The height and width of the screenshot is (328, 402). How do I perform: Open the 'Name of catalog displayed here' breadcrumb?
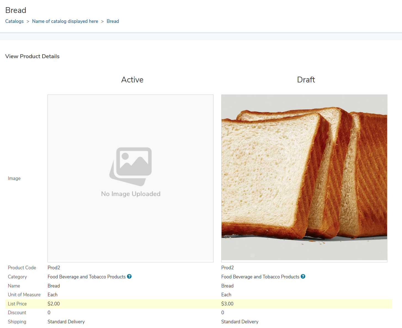[x=65, y=21]
